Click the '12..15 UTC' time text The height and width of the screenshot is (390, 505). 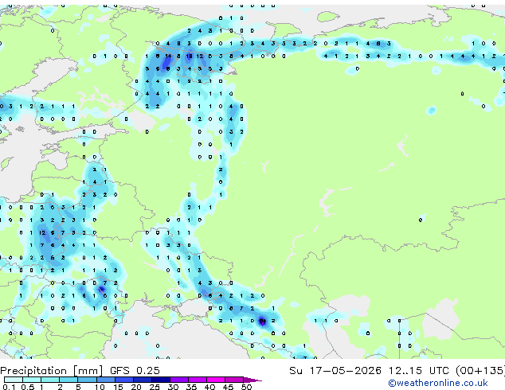[x=418, y=371]
